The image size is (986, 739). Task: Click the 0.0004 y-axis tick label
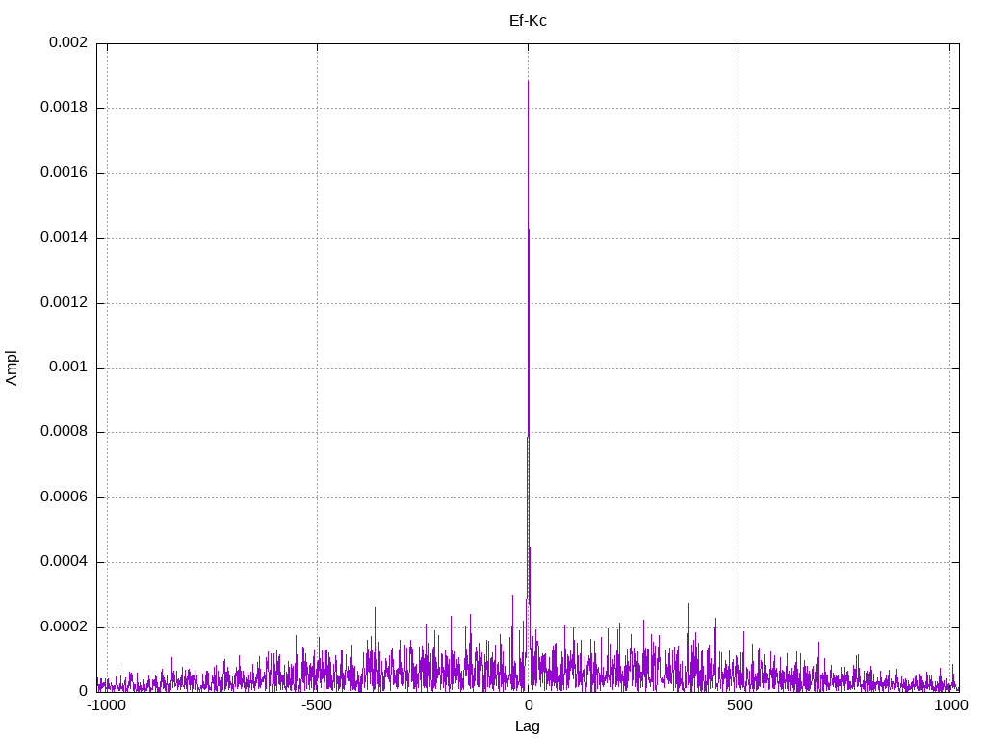coord(64,562)
